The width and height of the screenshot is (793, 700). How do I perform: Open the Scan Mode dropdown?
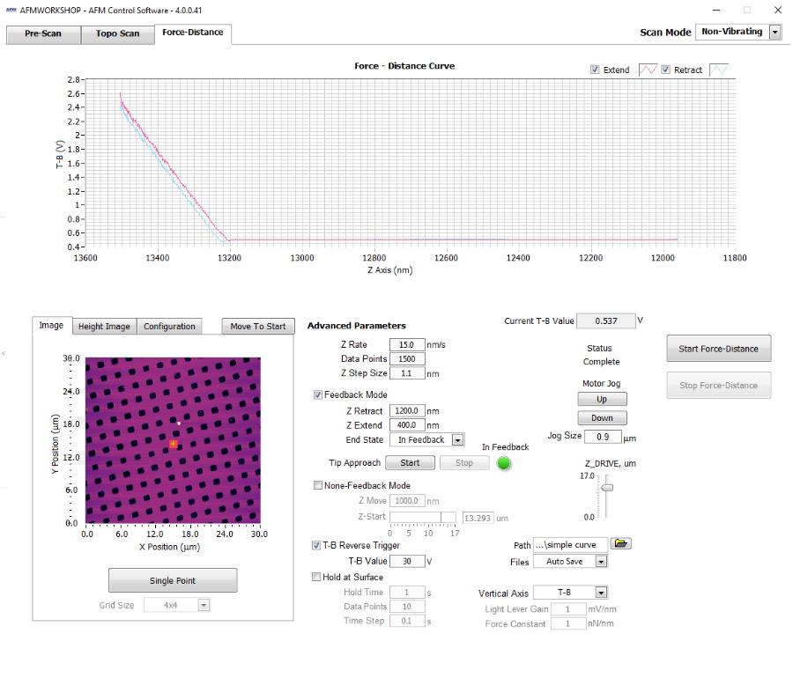[x=775, y=32]
